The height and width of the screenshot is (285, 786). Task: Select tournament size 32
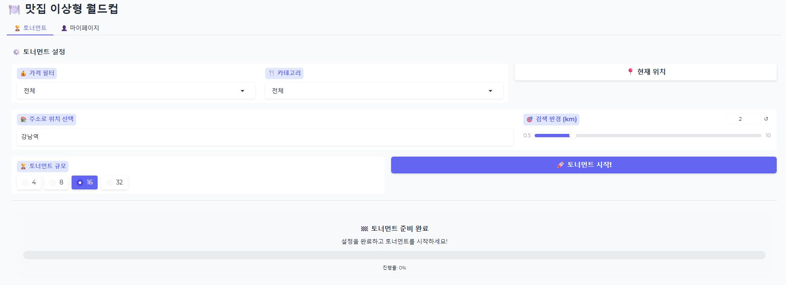tap(115, 183)
